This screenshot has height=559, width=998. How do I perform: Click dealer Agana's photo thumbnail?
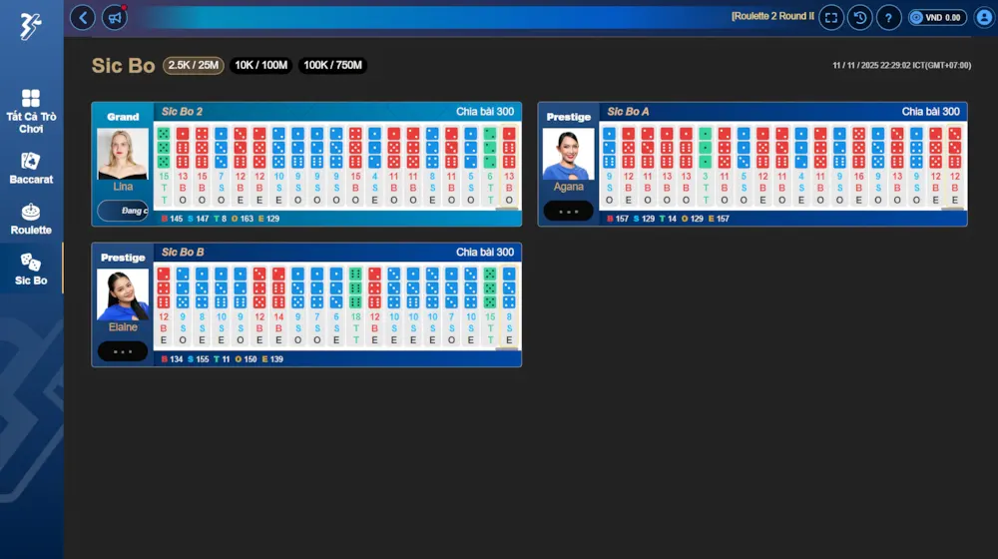click(x=568, y=154)
